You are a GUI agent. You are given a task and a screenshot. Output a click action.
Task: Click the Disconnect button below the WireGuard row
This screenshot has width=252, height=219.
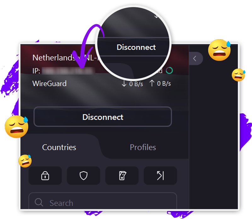click(103, 117)
